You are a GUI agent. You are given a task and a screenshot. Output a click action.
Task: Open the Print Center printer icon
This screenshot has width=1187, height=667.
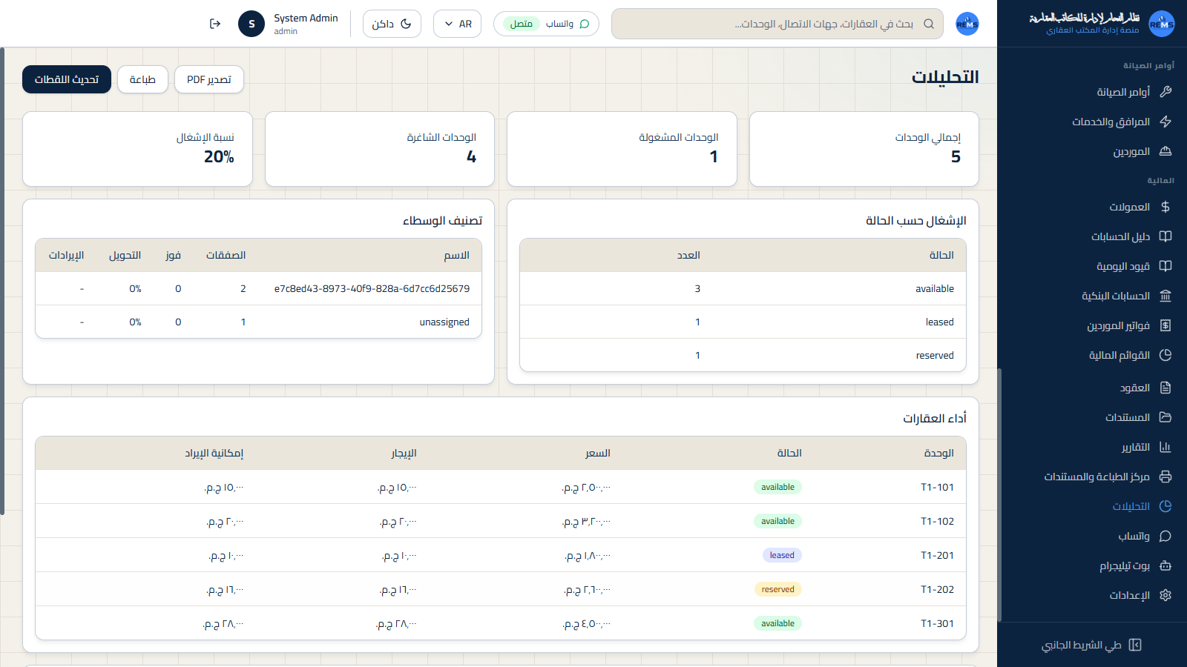click(x=1165, y=477)
